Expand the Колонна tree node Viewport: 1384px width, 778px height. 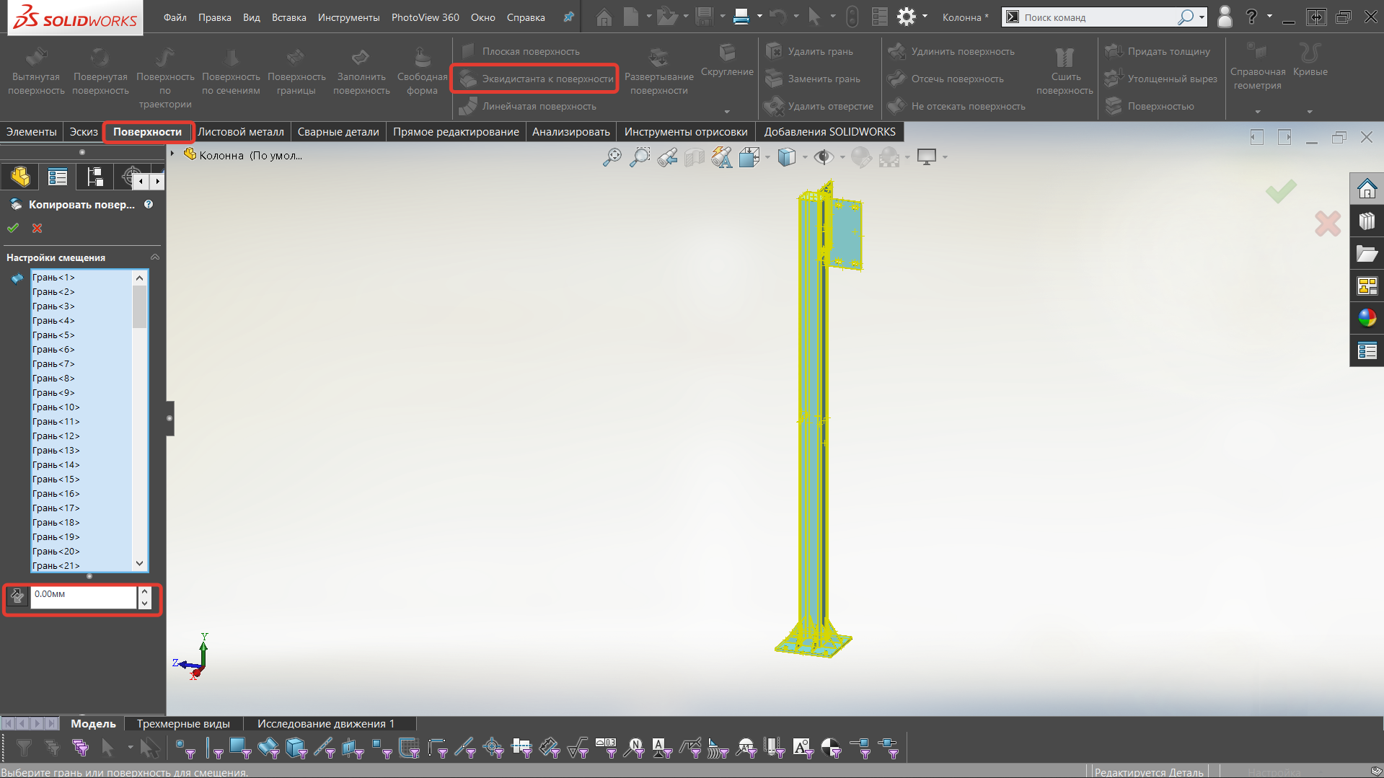tap(172, 154)
